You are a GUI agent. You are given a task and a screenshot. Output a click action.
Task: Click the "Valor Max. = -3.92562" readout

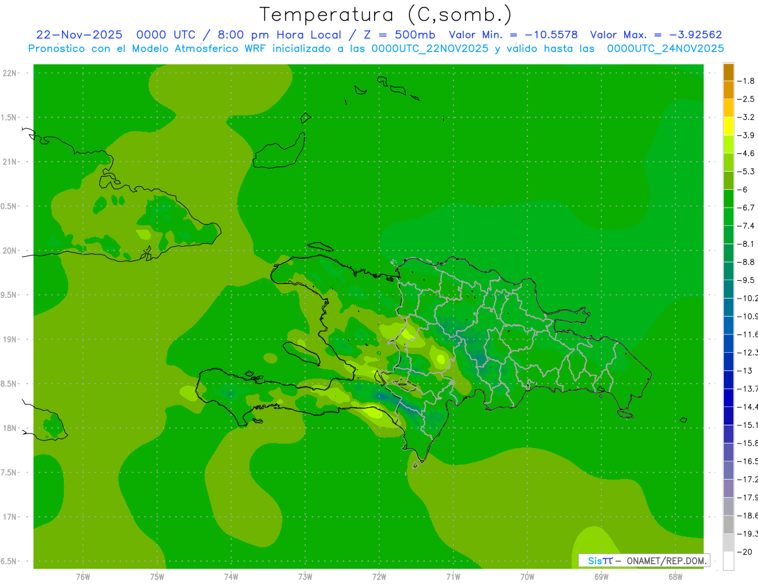(656, 35)
